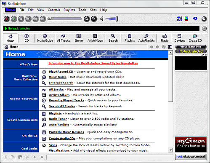
Task: Click Subscribe to Sound Bytes Newsletter link
Action: [93, 63]
